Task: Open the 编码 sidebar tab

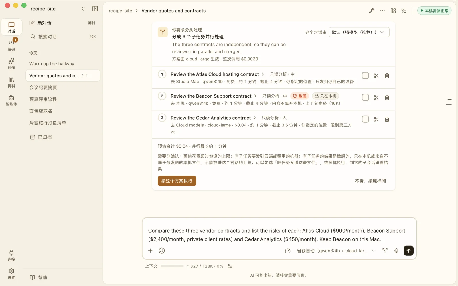Action: point(11,45)
